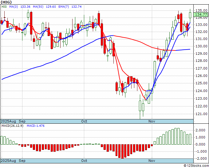Click the 2025Aug label on MACD axis
Screen dimensions: 209x168
(8, 161)
